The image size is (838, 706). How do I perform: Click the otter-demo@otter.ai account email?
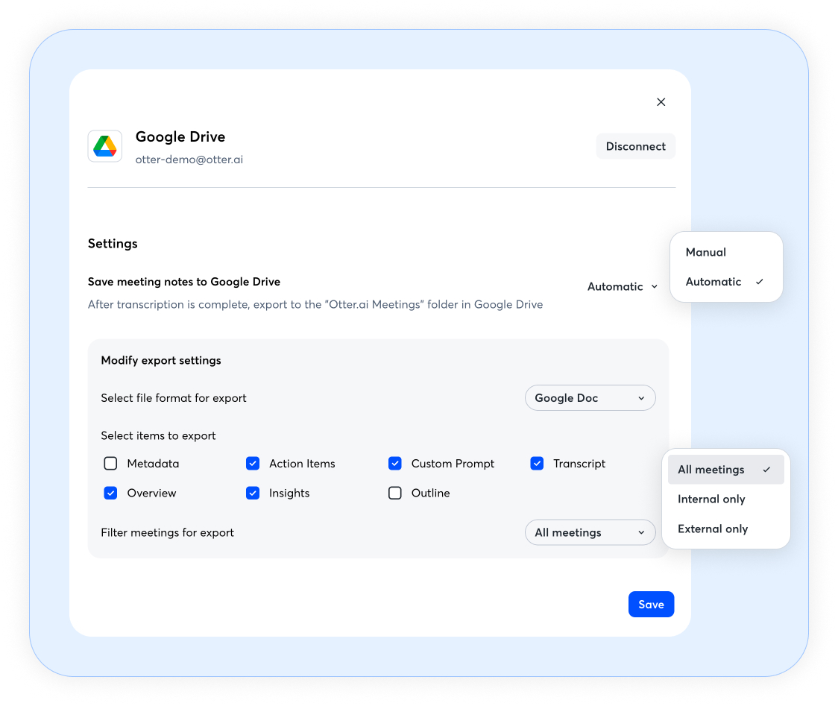pos(189,160)
